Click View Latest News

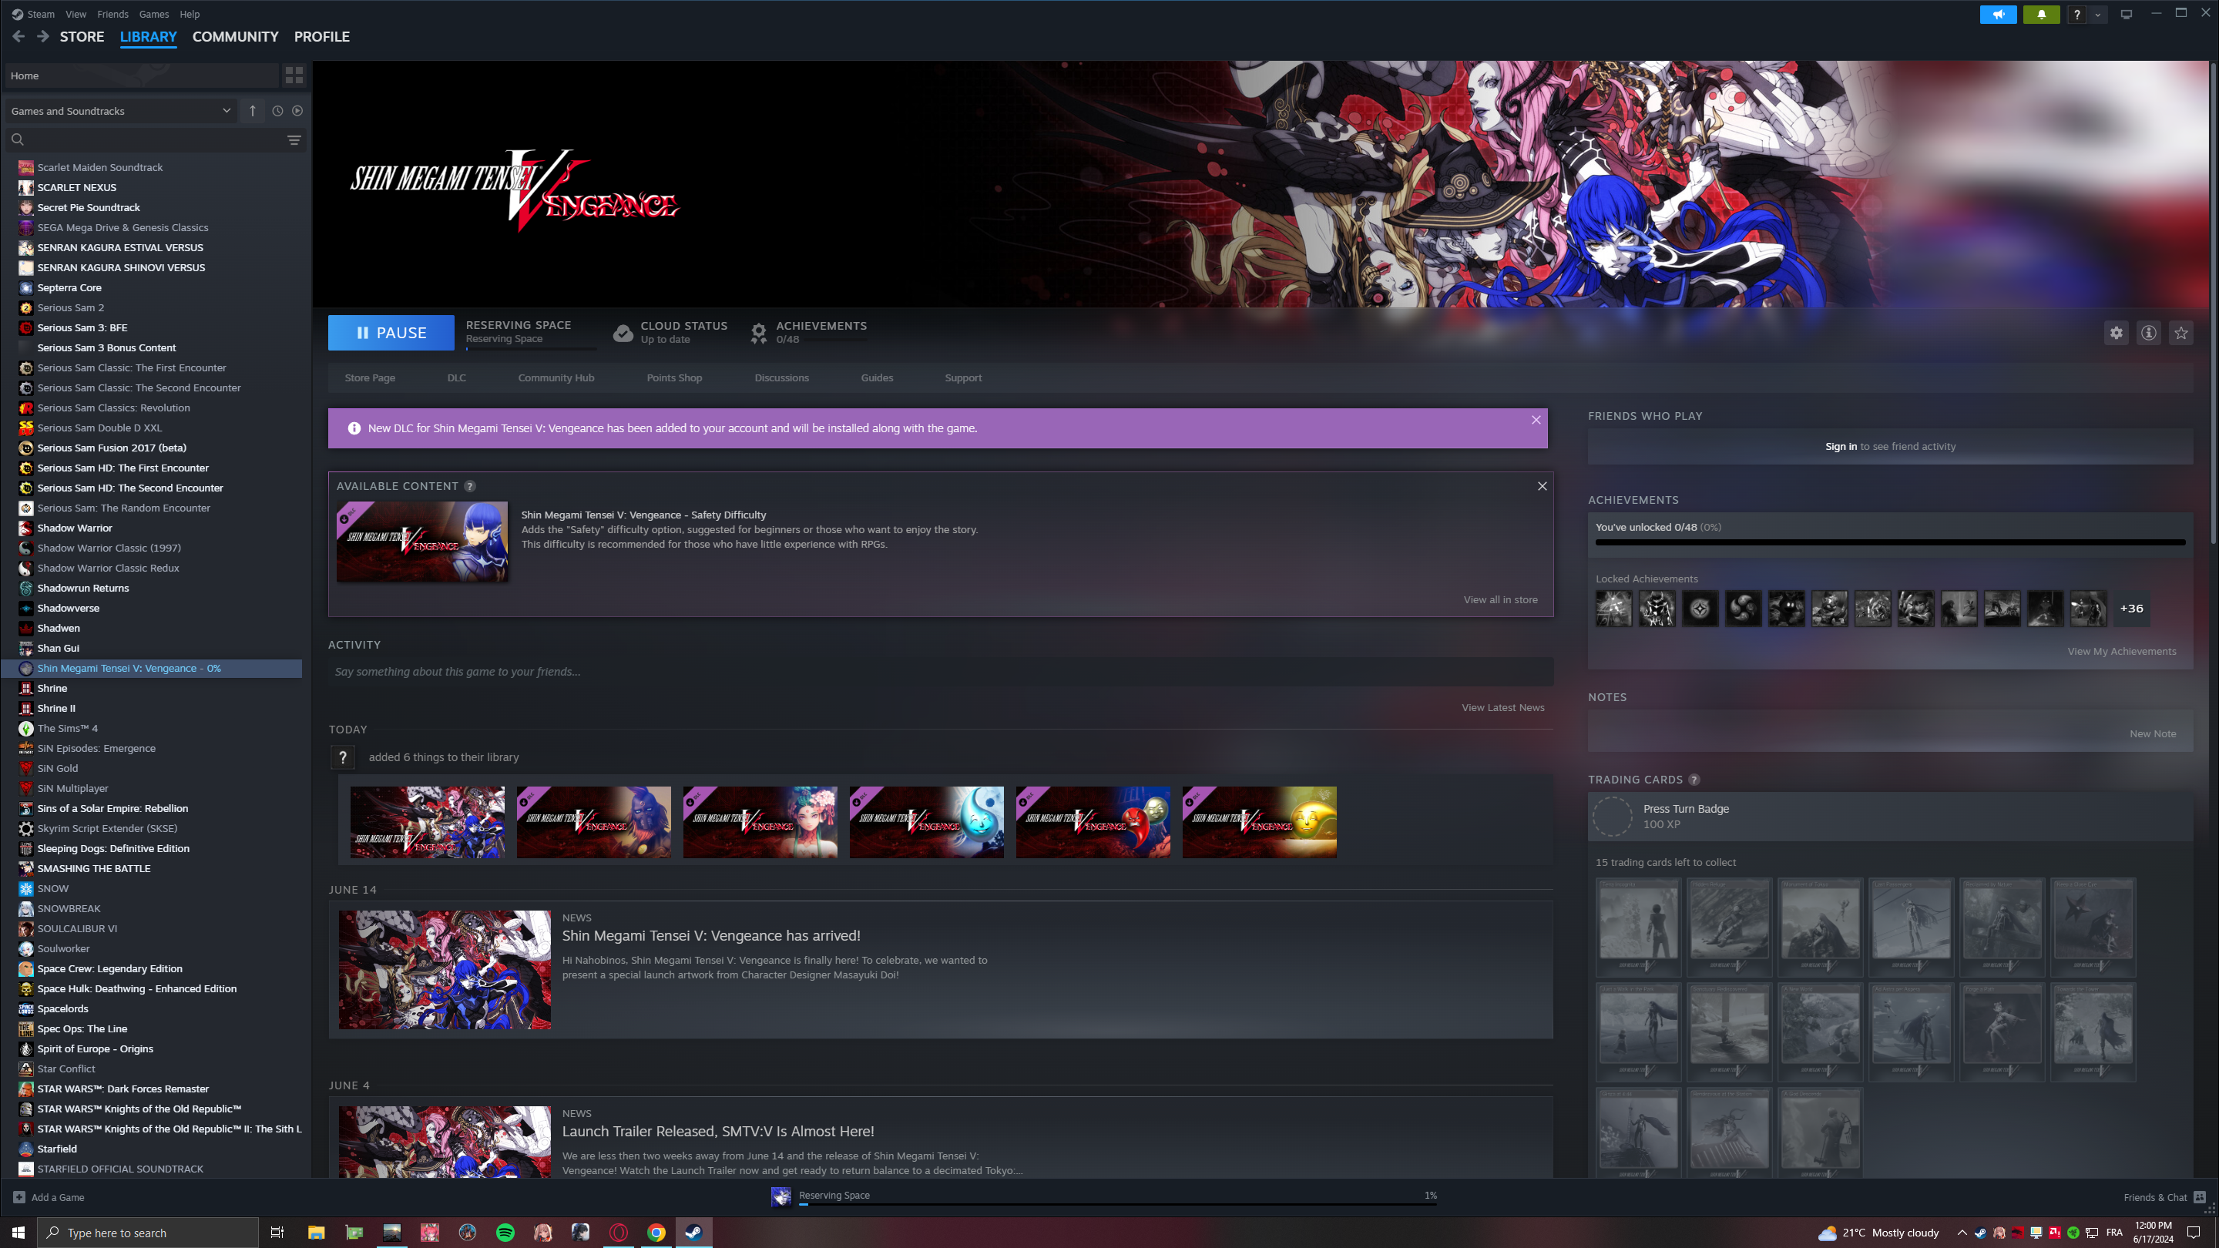pos(1502,708)
